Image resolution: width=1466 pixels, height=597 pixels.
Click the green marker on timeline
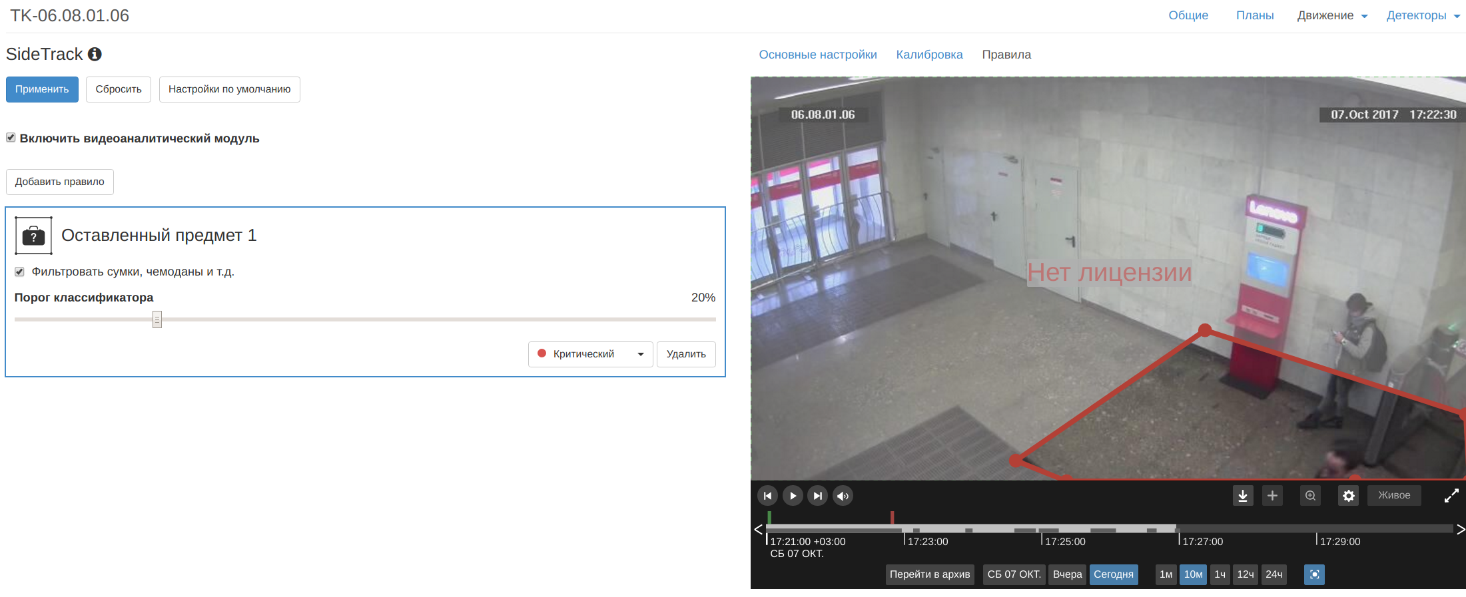click(x=769, y=517)
